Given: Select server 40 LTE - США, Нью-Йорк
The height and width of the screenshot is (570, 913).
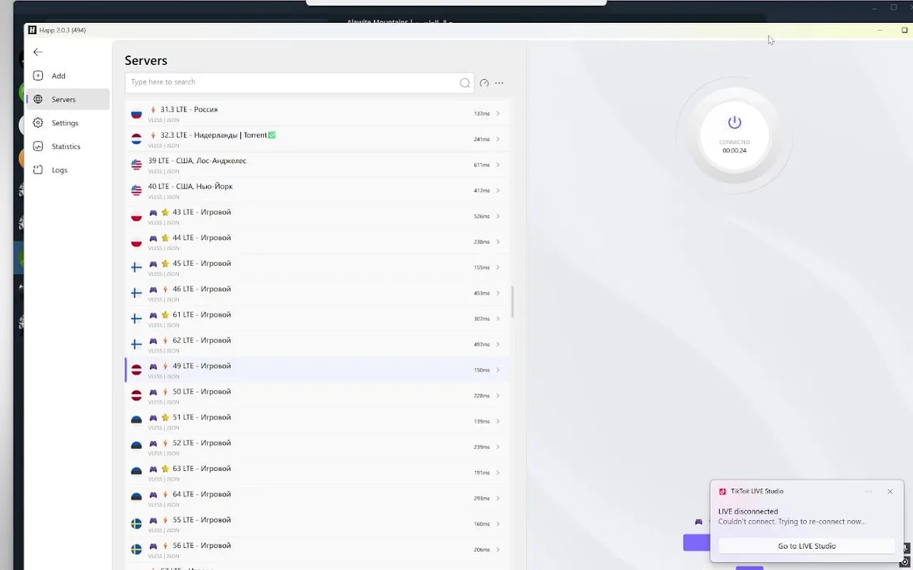Looking at the screenshot, I should click(317, 190).
